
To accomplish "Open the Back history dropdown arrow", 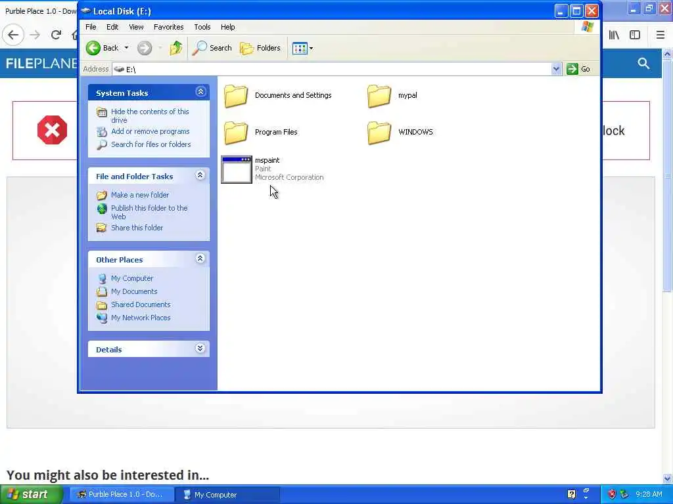I will point(127,48).
